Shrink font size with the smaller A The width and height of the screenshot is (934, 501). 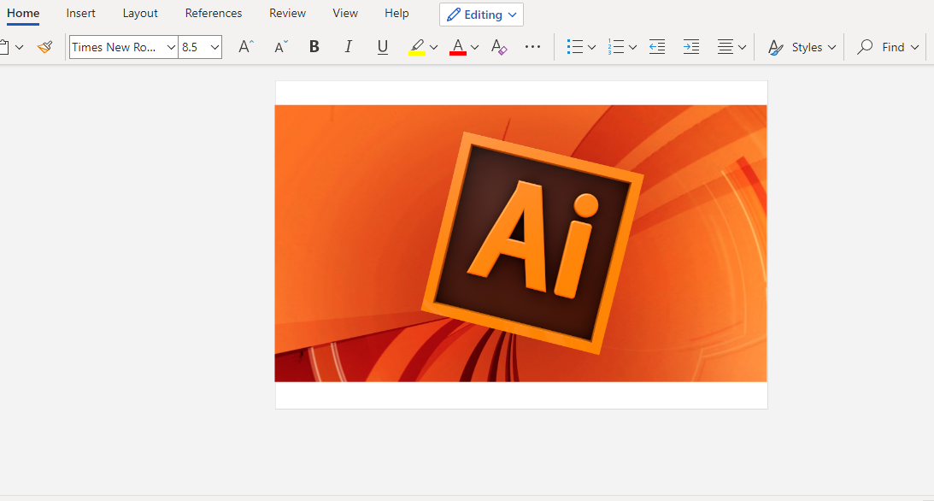pyautogui.click(x=280, y=47)
